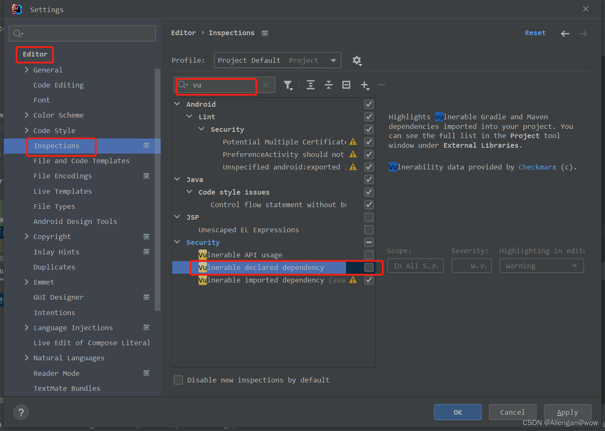Focus the settings sidebar search field
Screen dimensions: 605x431
[x=82, y=33]
